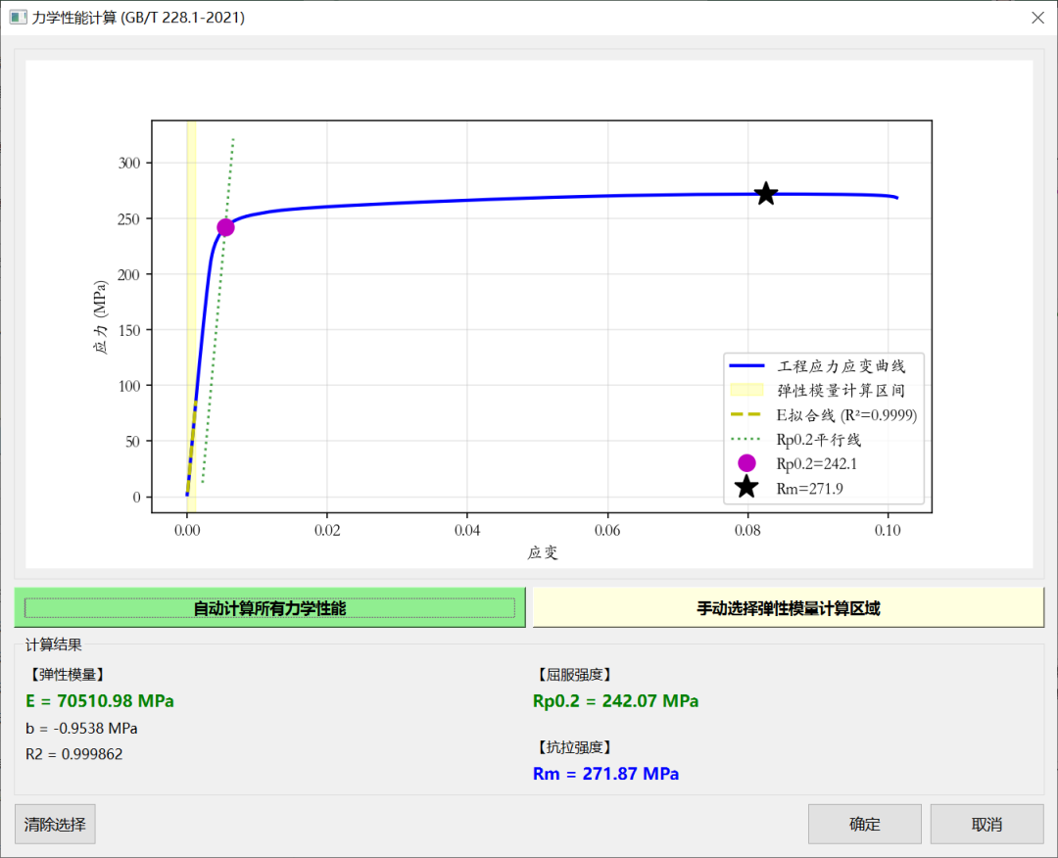This screenshot has width=1058, height=858.
Task: Click the 清除选择 button
Action: click(x=55, y=824)
